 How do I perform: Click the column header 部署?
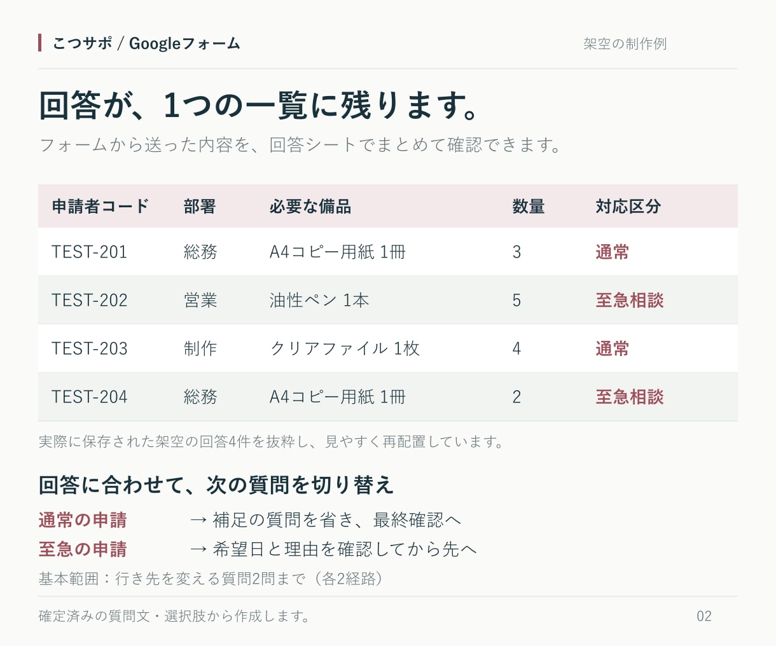click(200, 207)
